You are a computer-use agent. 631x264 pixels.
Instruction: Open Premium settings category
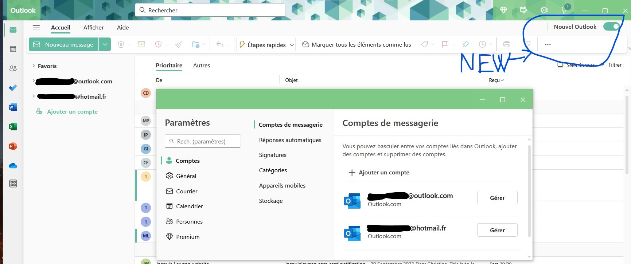(183, 237)
